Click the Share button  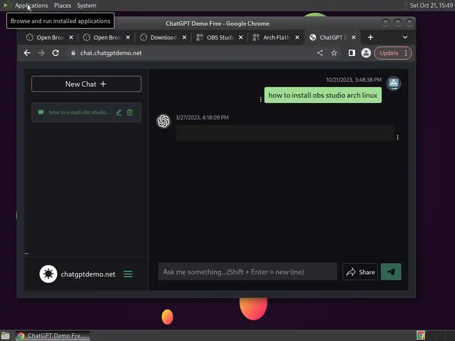[360, 272]
